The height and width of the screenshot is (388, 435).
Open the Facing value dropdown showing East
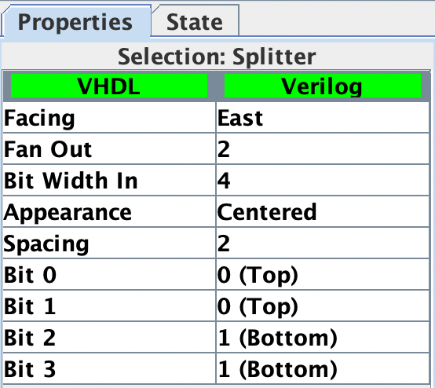coord(323,118)
